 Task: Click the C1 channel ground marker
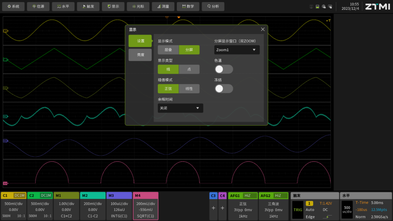pos(5,31)
